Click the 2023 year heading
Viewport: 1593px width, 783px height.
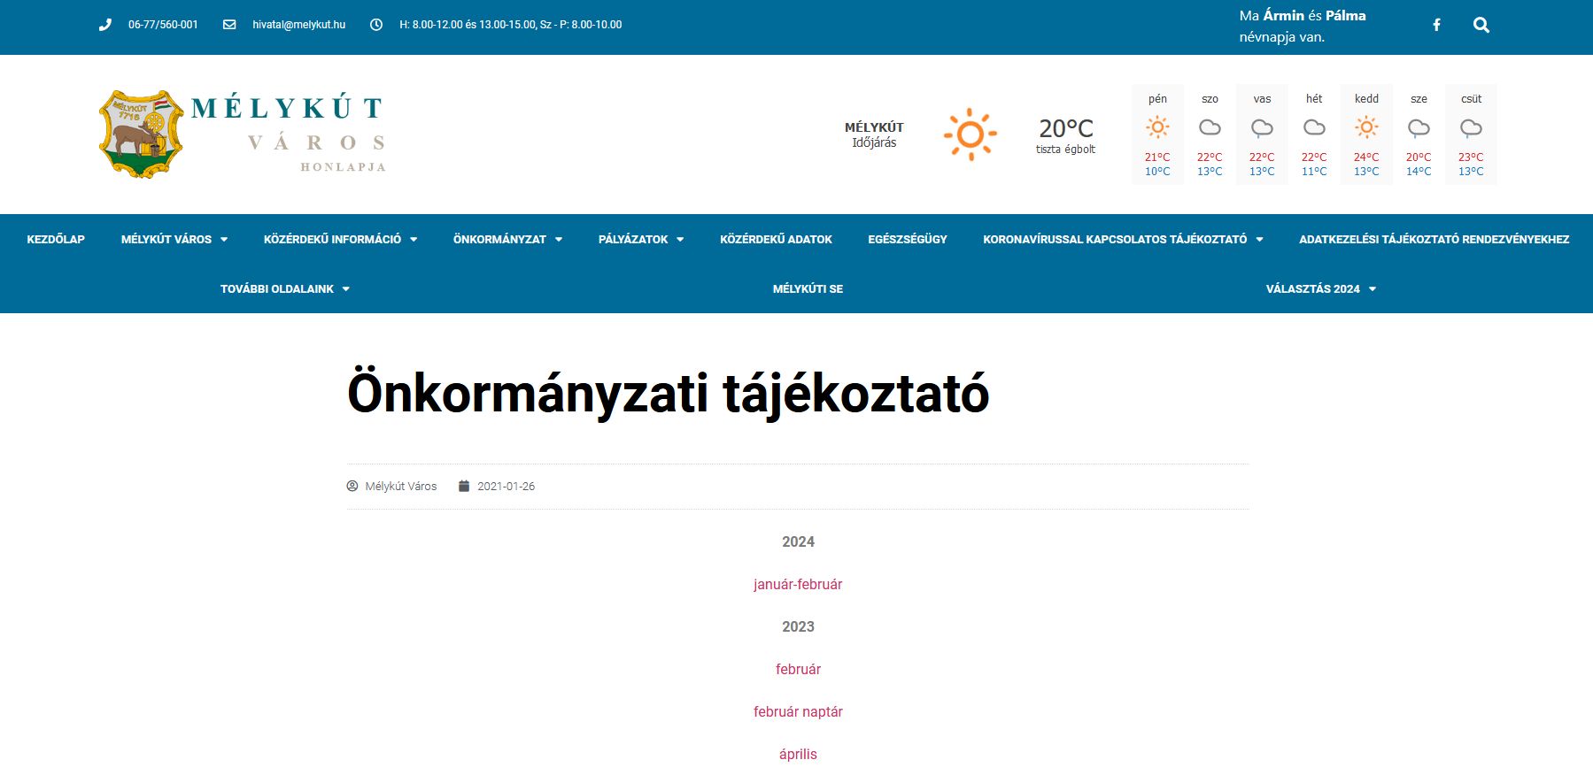coord(798,626)
